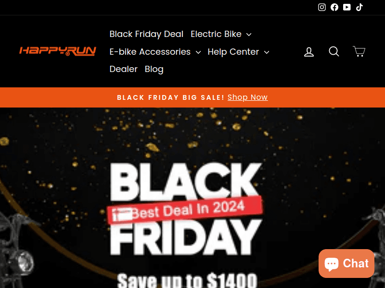Click the chevron next to Help Center

[x=267, y=52]
